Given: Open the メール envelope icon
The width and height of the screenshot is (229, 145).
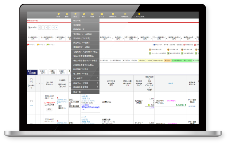Looking at the screenshot, I should 102,15.
